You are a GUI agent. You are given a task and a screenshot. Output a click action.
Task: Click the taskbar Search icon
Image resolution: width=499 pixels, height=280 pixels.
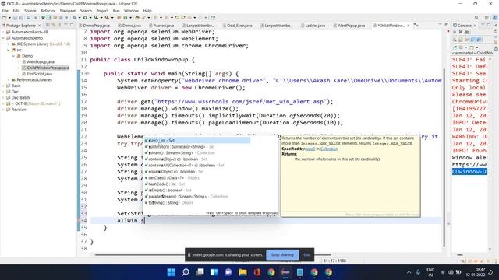click(186, 272)
